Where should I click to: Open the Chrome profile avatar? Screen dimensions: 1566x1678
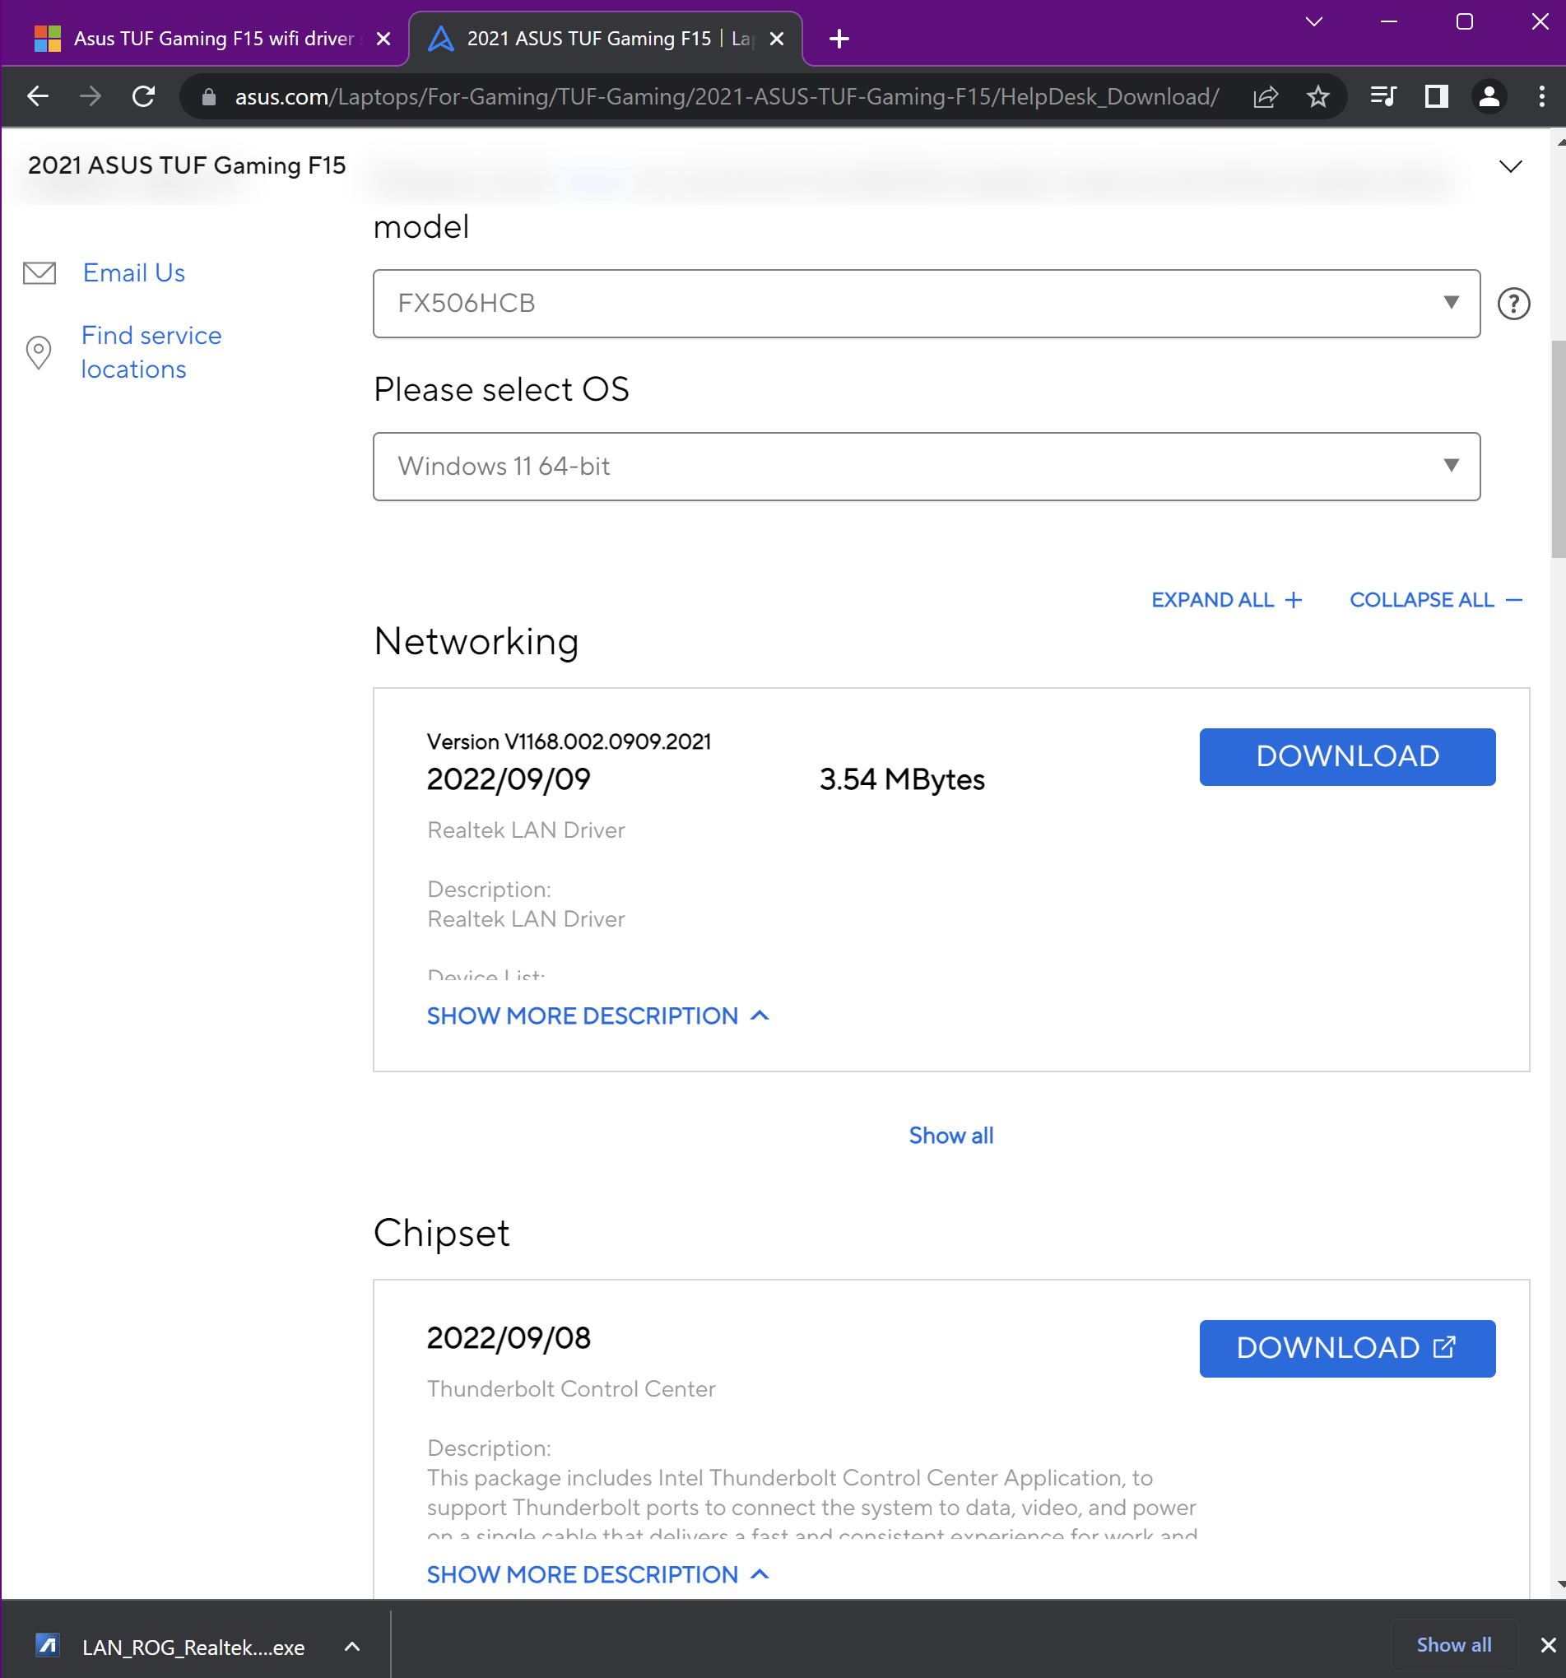click(1489, 96)
